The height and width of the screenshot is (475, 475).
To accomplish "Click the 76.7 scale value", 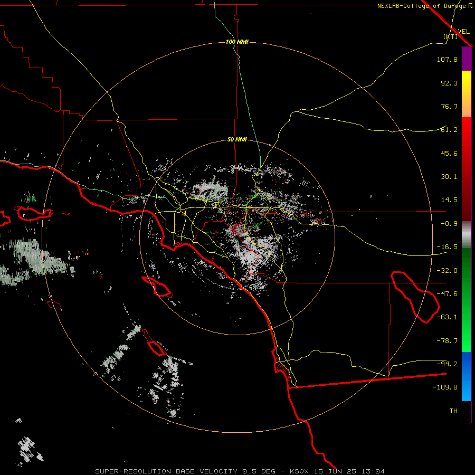I will tap(449, 106).
